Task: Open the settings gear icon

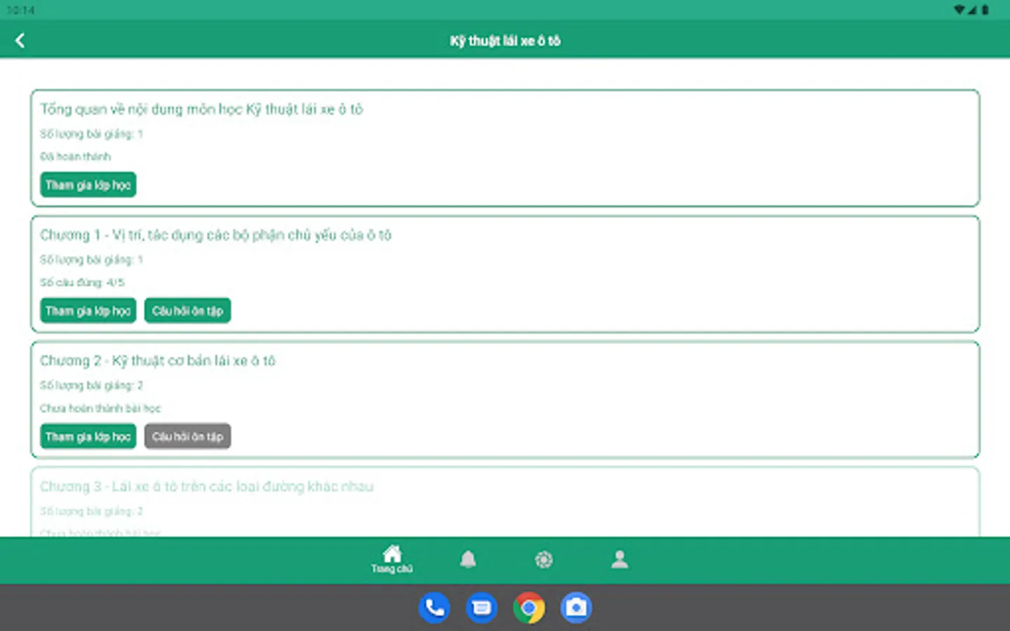Action: click(544, 559)
